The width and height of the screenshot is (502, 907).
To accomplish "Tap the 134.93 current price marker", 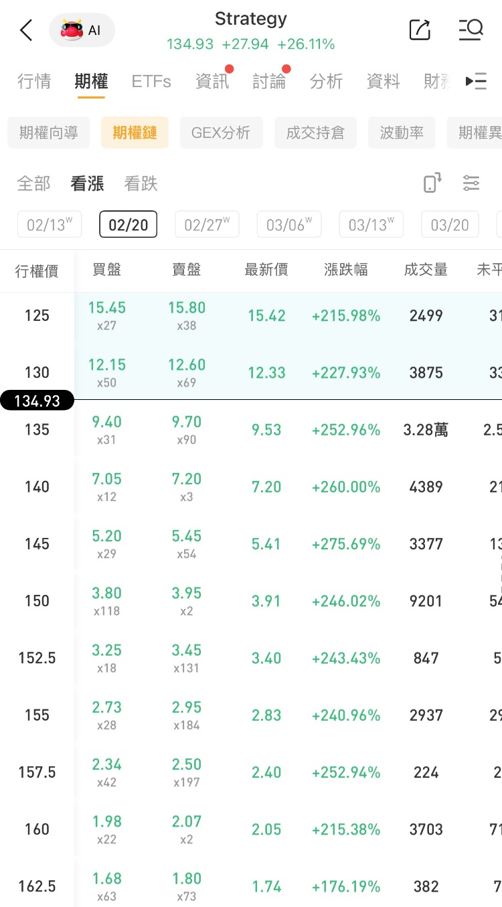I will 37,401.
